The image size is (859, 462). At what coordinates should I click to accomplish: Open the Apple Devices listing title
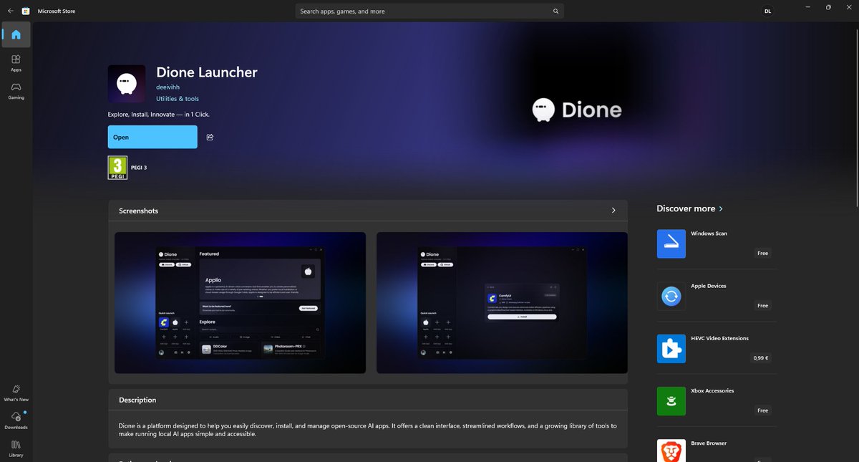(709, 286)
